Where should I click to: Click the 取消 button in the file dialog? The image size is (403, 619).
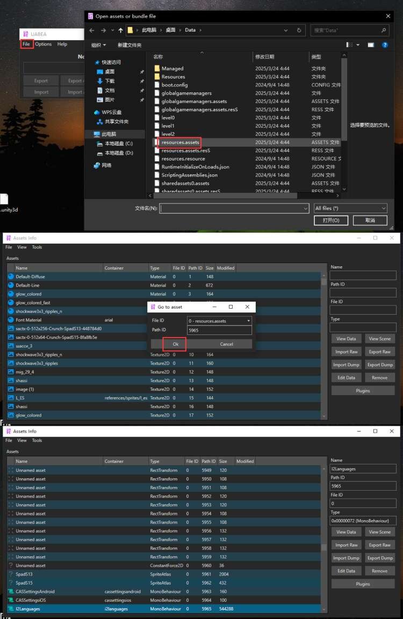point(370,220)
